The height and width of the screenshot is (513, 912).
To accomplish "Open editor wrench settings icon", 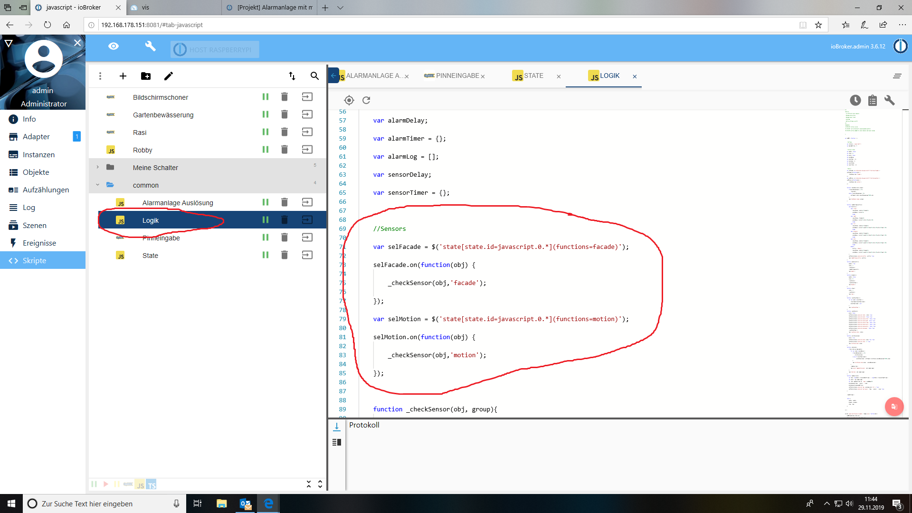I will click(x=890, y=100).
